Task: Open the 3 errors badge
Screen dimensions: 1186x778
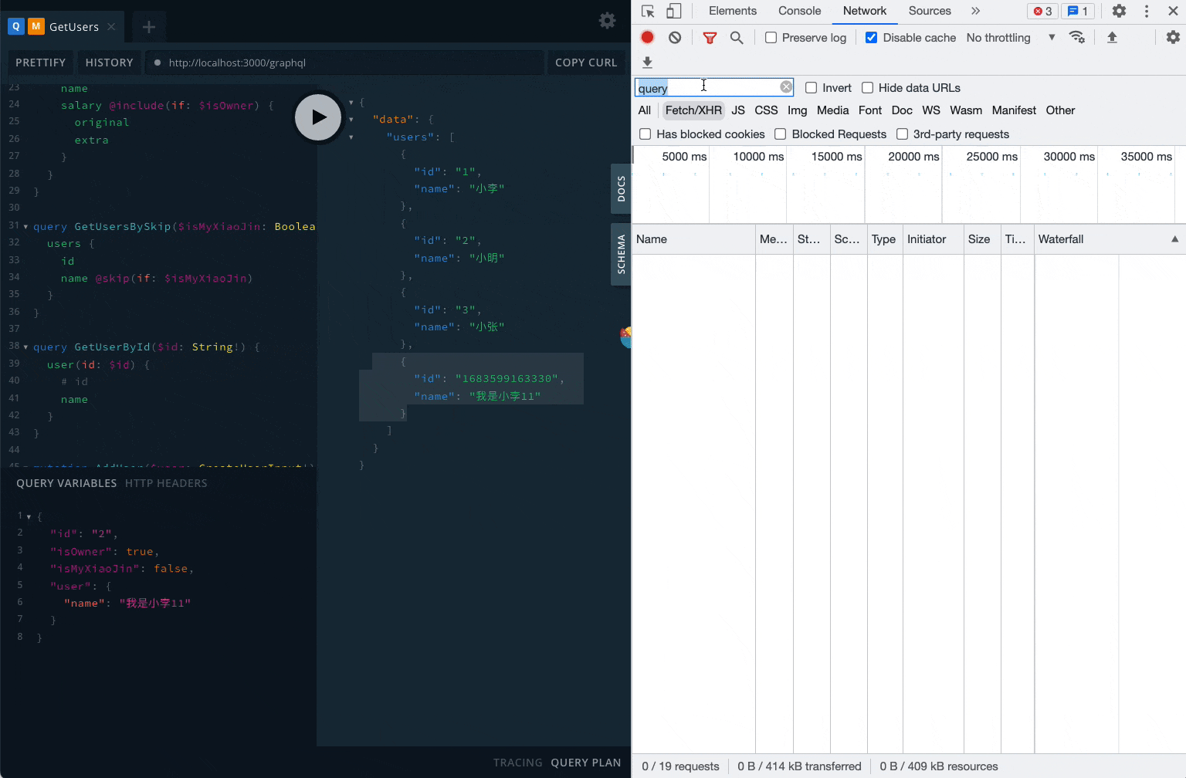Action: (1042, 11)
